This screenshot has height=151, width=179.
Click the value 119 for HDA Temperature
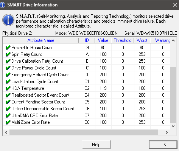click(103, 88)
